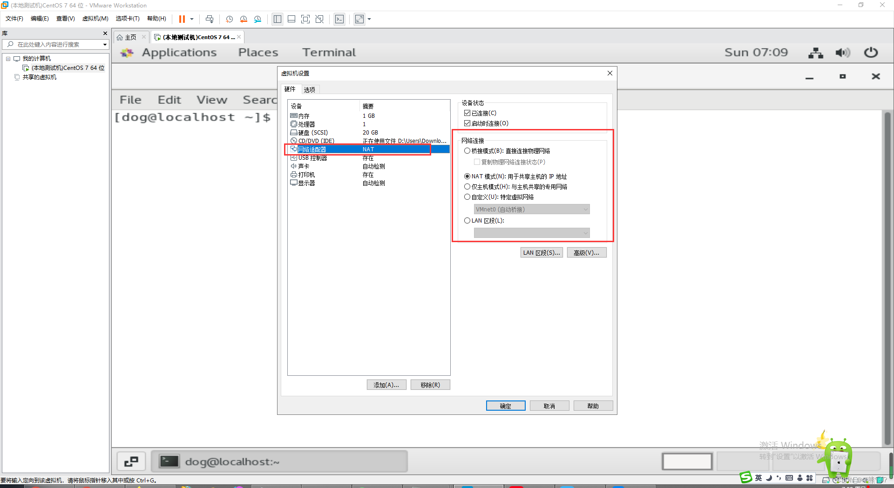Viewport: 894px width, 488px height.
Task: Enter full screen mode icon
Action: pyautogui.click(x=305, y=19)
